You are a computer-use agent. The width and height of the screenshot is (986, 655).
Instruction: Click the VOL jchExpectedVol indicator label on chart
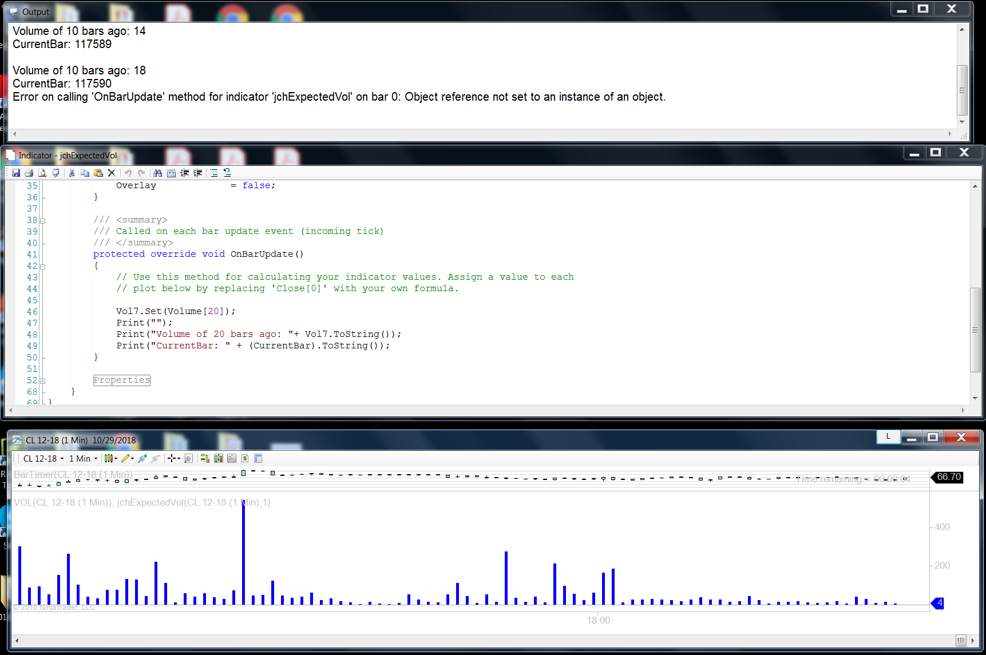142,502
